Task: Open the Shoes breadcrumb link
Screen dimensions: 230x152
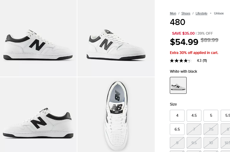Action: pyautogui.click(x=186, y=13)
